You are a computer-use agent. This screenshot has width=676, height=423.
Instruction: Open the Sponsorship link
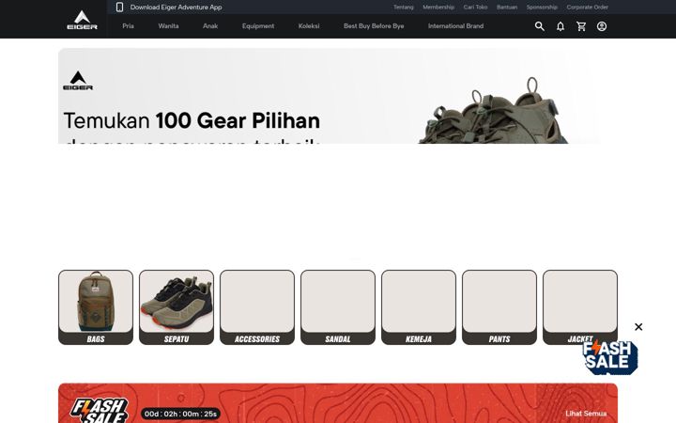(x=542, y=7)
